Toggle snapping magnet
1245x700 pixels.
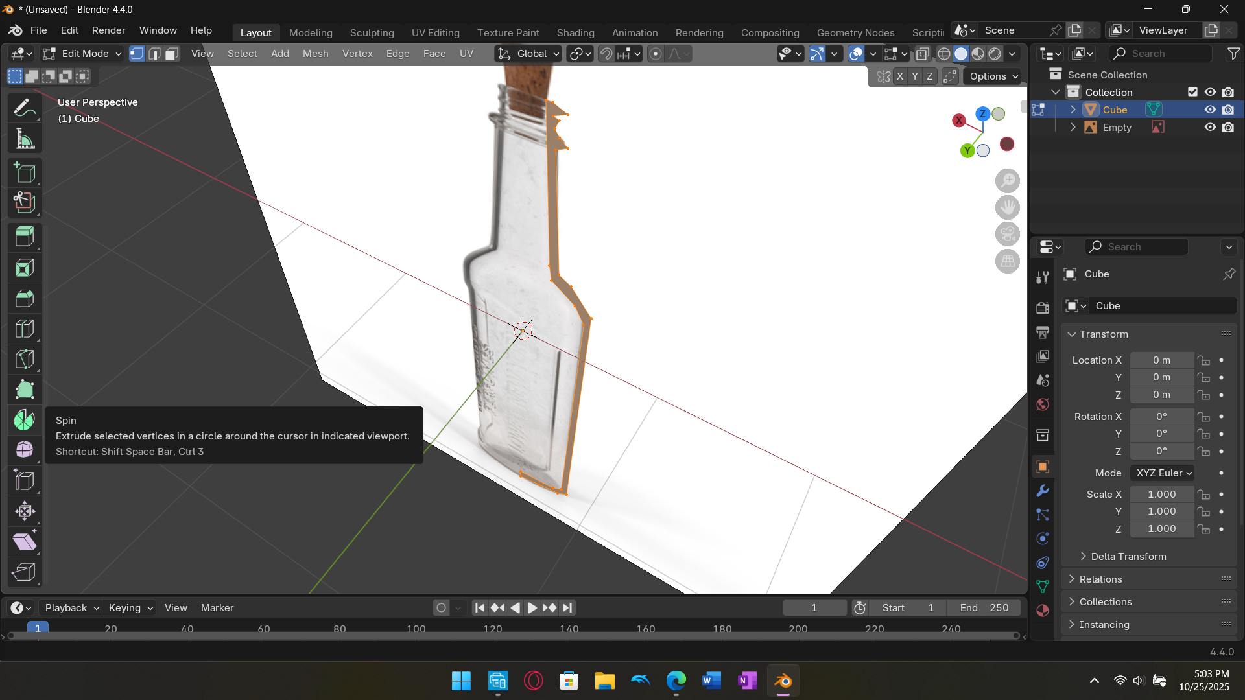606,54
